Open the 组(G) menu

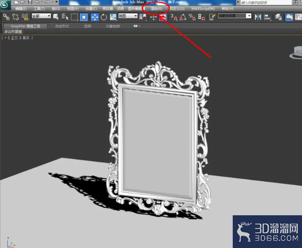[56, 9]
